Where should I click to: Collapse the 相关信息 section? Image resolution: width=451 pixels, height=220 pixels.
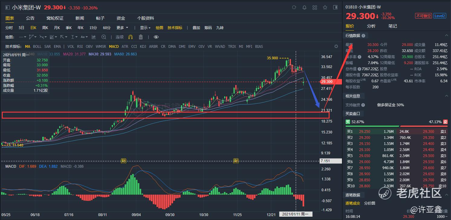point(447,96)
